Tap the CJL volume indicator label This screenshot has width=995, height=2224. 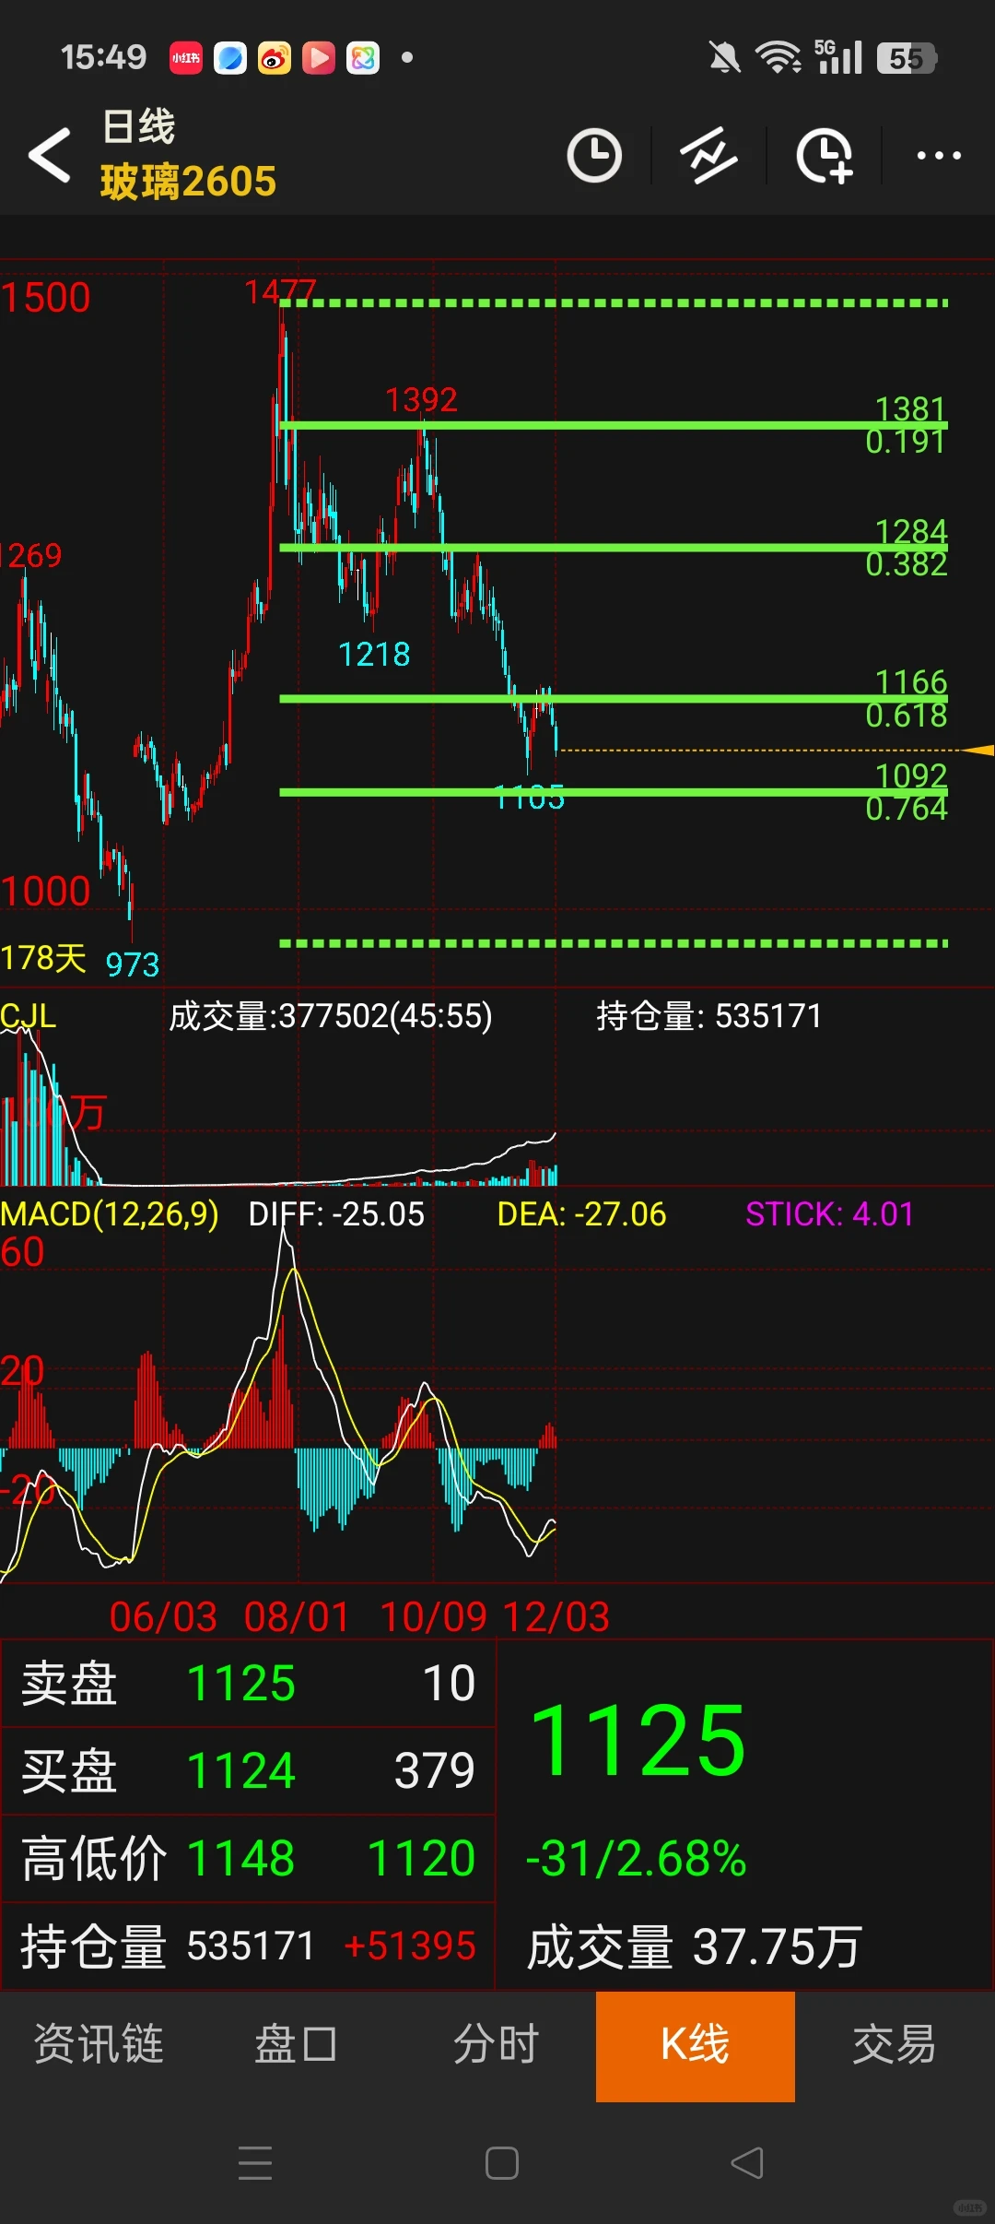tap(29, 1015)
